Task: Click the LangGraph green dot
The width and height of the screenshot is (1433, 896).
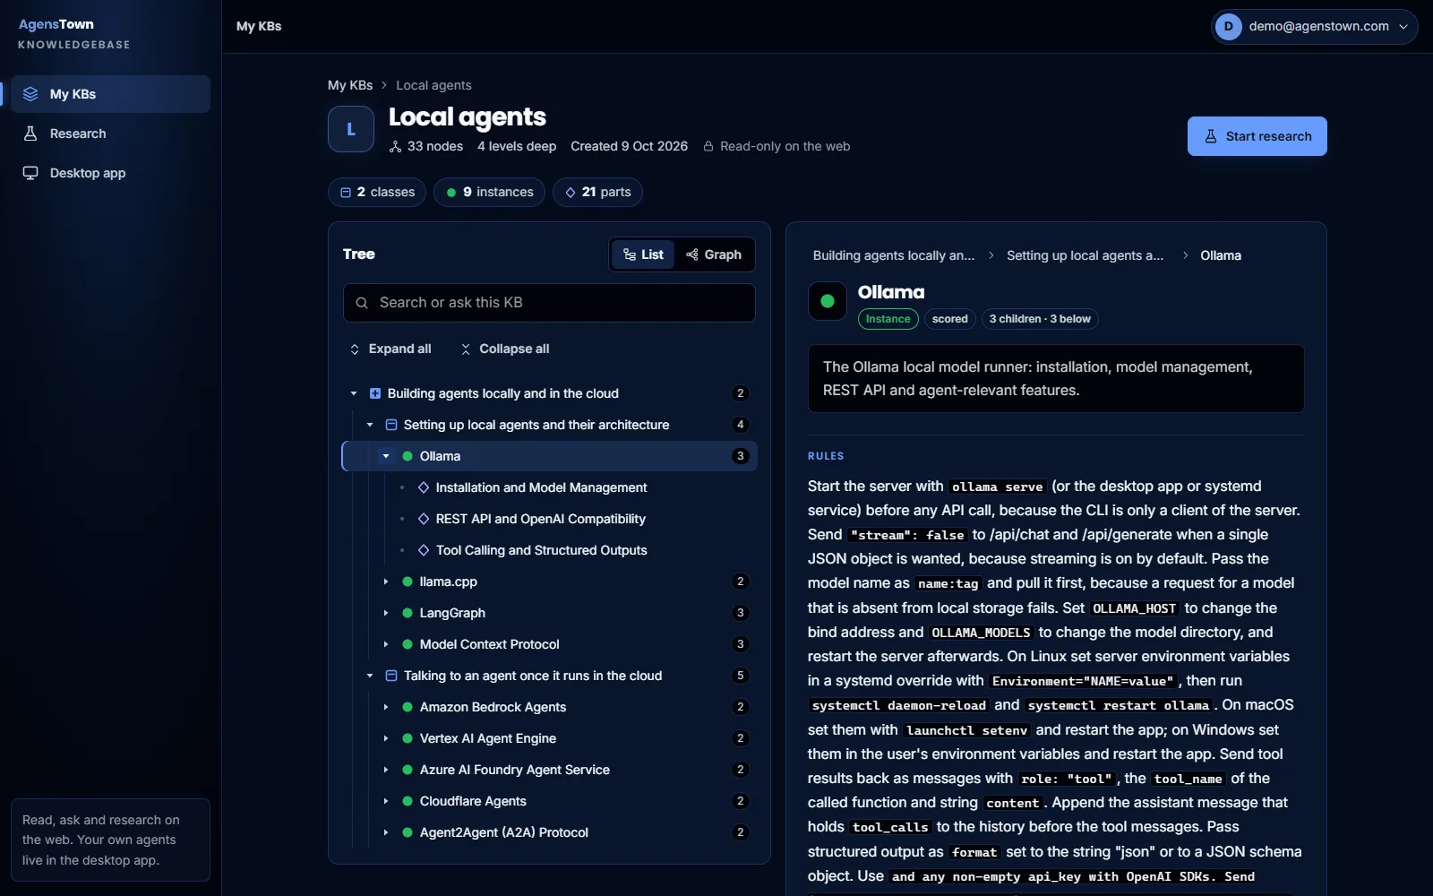Action: [408, 613]
